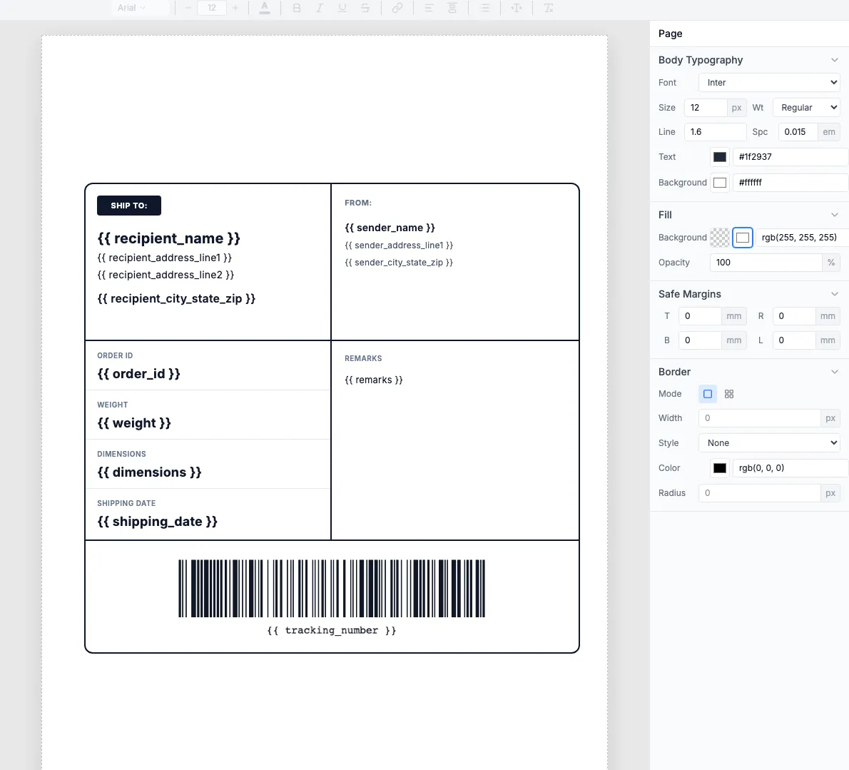Click the top margin T field

pyautogui.click(x=700, y=315)
